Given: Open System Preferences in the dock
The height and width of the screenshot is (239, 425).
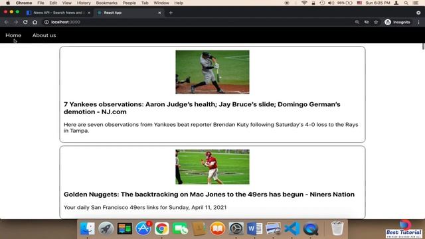Looking at the screenshot, I should tap(236, 228).
